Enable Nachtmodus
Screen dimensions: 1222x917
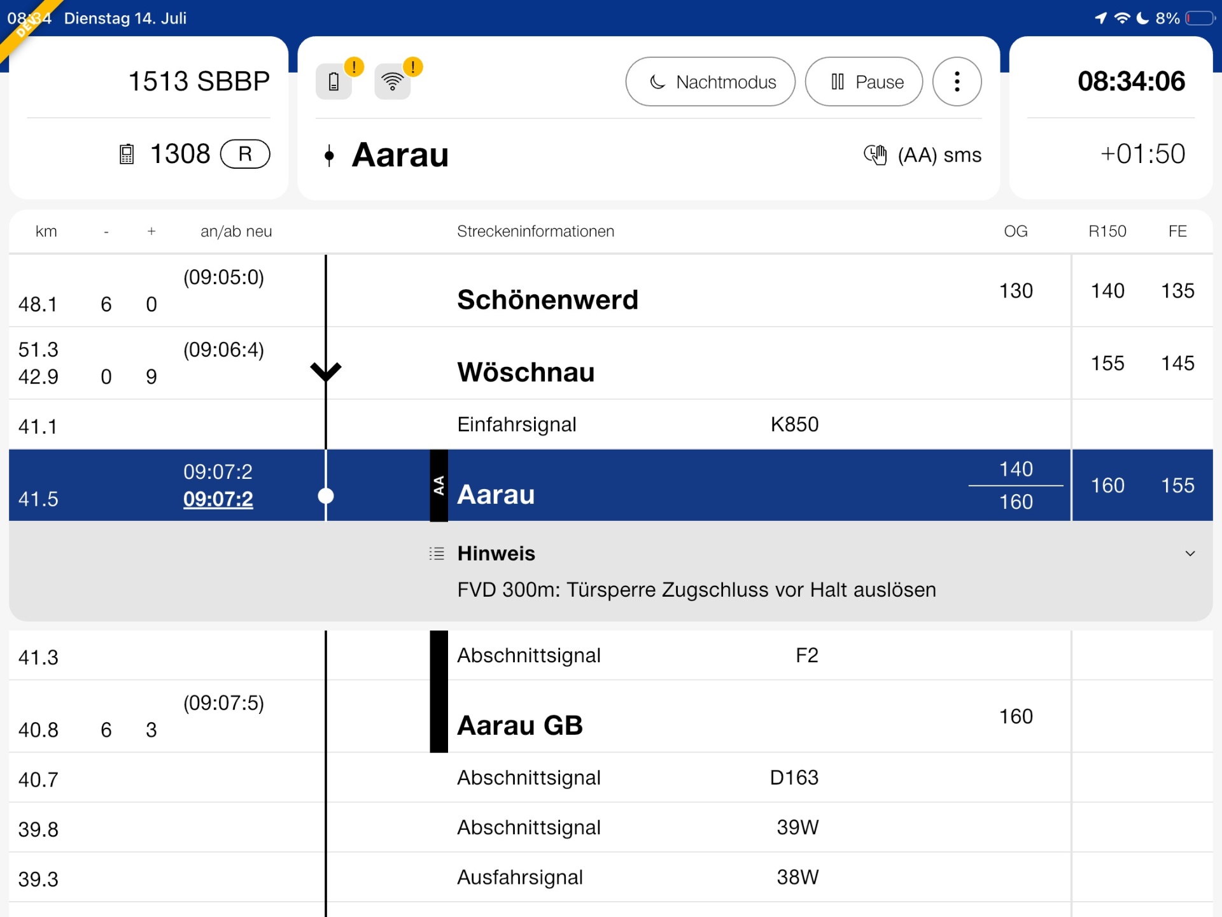(x=710, y=82)
